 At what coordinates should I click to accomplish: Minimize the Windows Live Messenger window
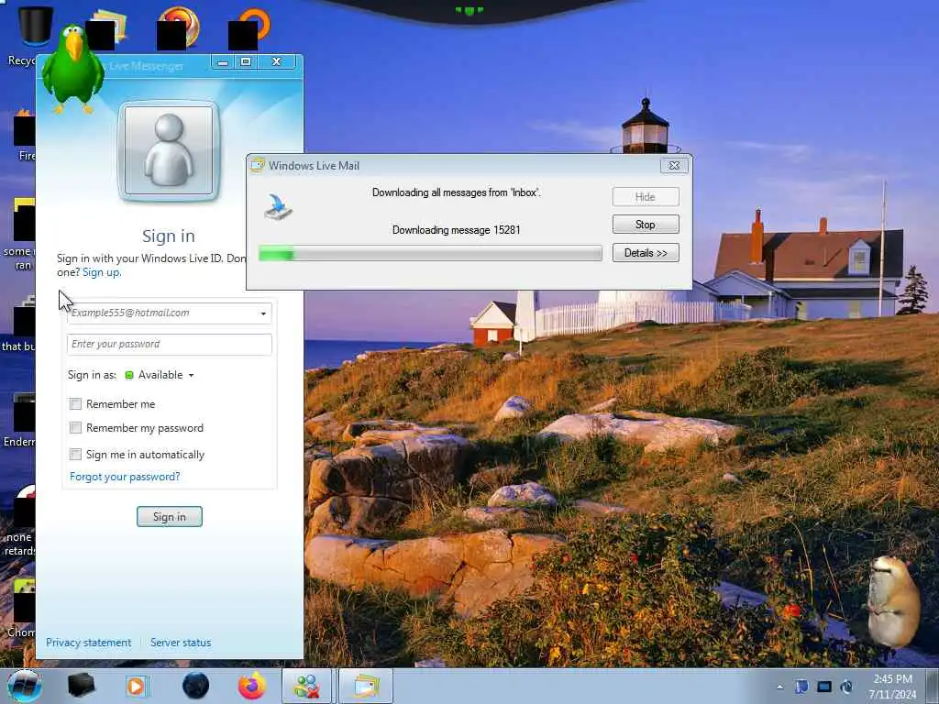tap(223, 61)
